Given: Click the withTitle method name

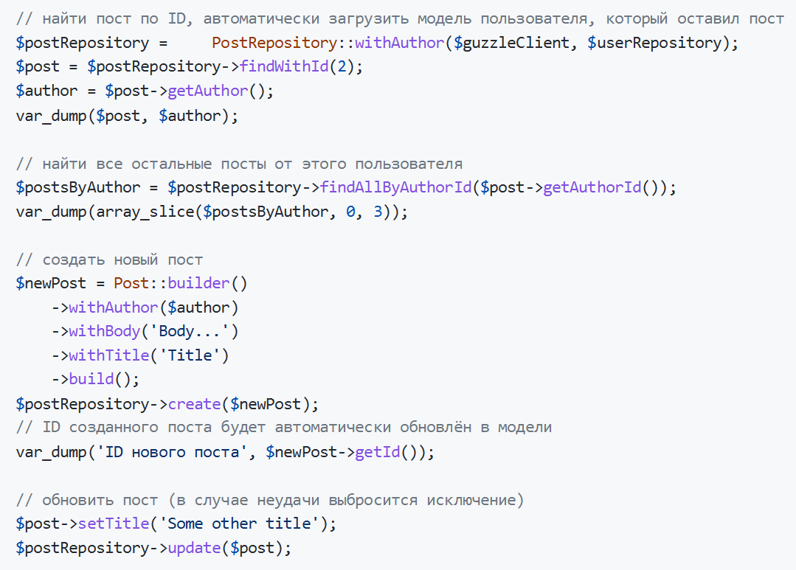Looking at the screenshot, I should click(109, 355).
